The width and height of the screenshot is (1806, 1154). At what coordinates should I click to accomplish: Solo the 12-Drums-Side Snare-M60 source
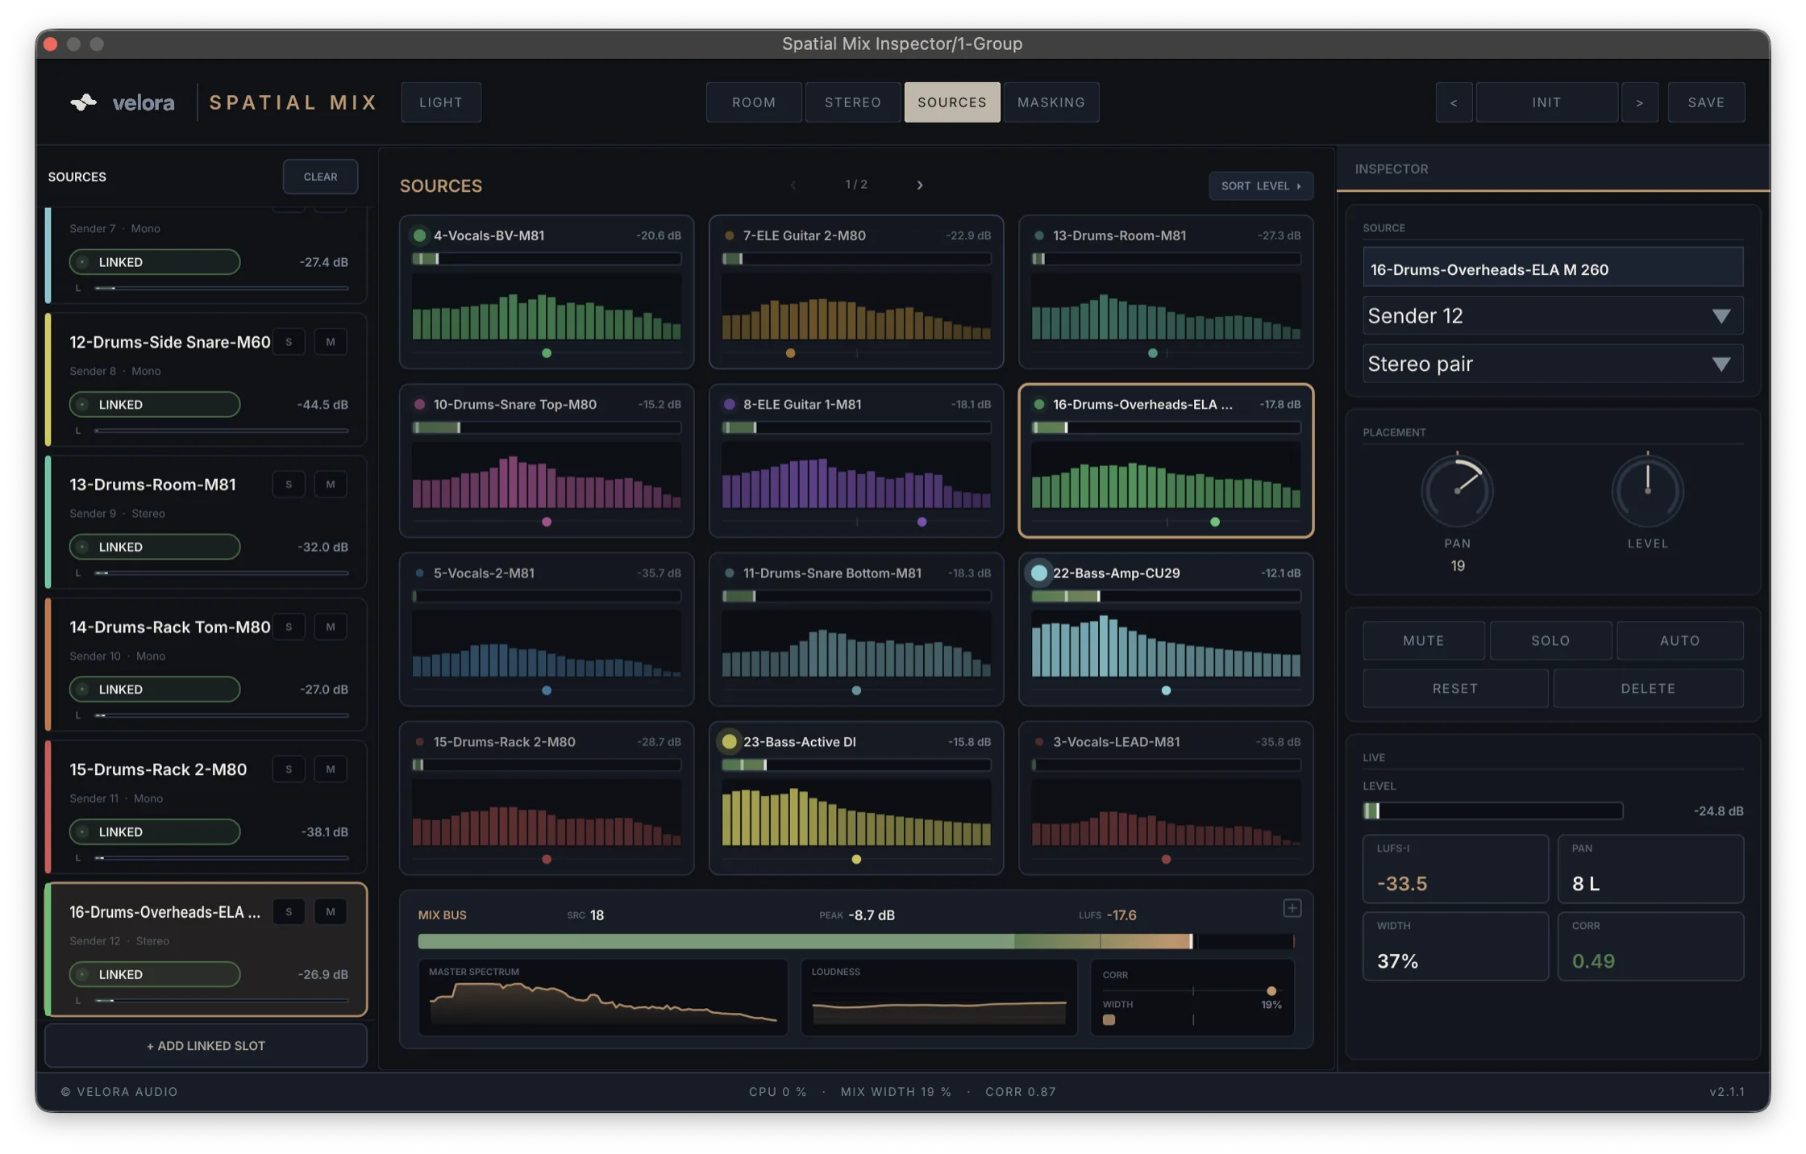pyautogui.click(x=288, y=342)
